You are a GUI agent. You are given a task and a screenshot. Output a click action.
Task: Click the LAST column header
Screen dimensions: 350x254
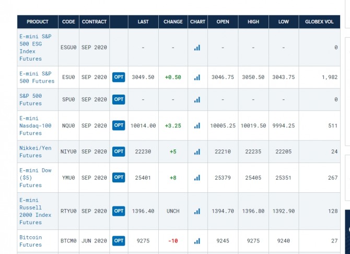[143, 22]
